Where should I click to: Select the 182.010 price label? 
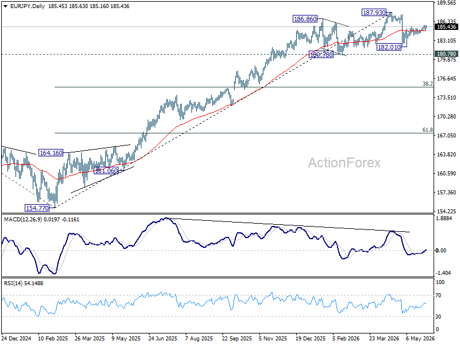[389, 47]
